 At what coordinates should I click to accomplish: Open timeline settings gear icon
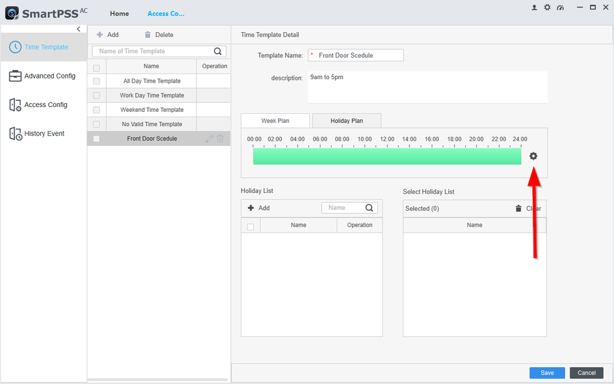pos(533,156)
